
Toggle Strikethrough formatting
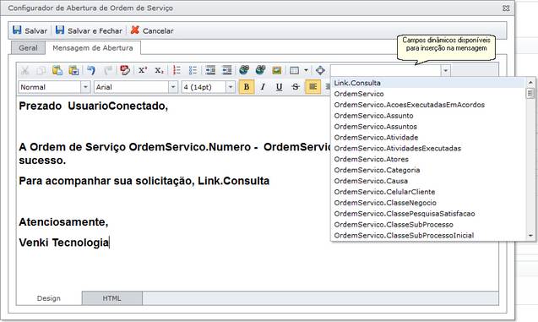coord(296,87)
